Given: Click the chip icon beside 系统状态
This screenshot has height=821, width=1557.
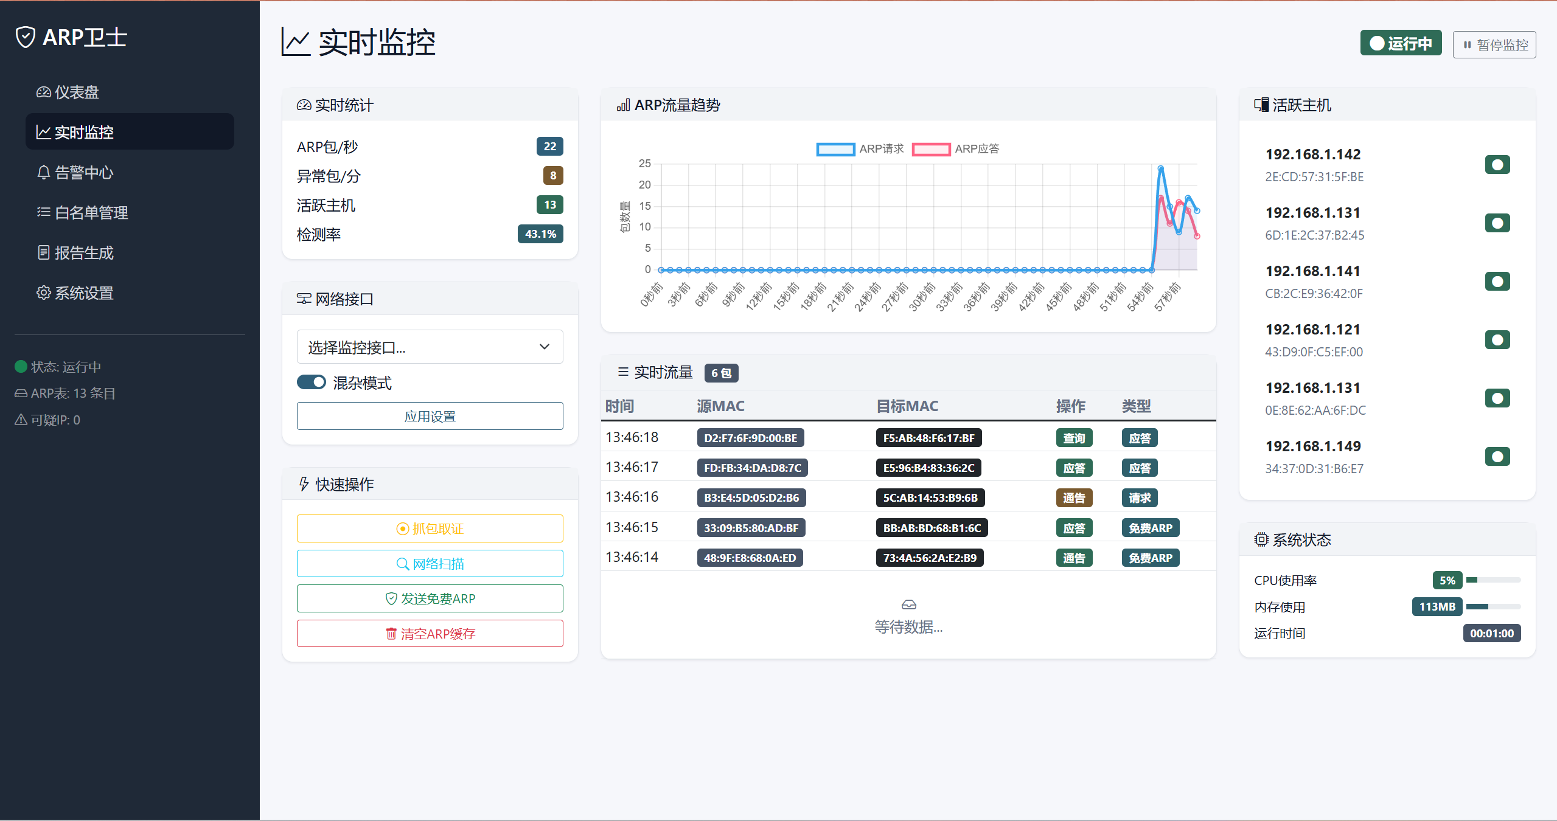Looking at the screenshot, I should tap(1261, 539).
